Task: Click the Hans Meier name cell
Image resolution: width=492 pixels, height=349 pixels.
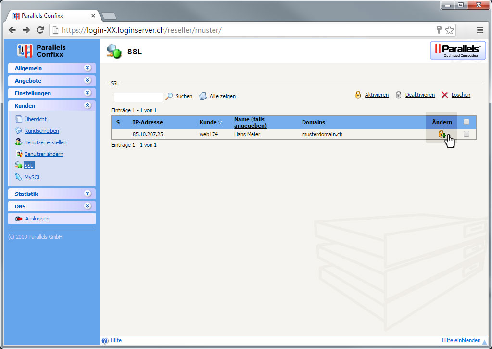Action: point(247,134)
